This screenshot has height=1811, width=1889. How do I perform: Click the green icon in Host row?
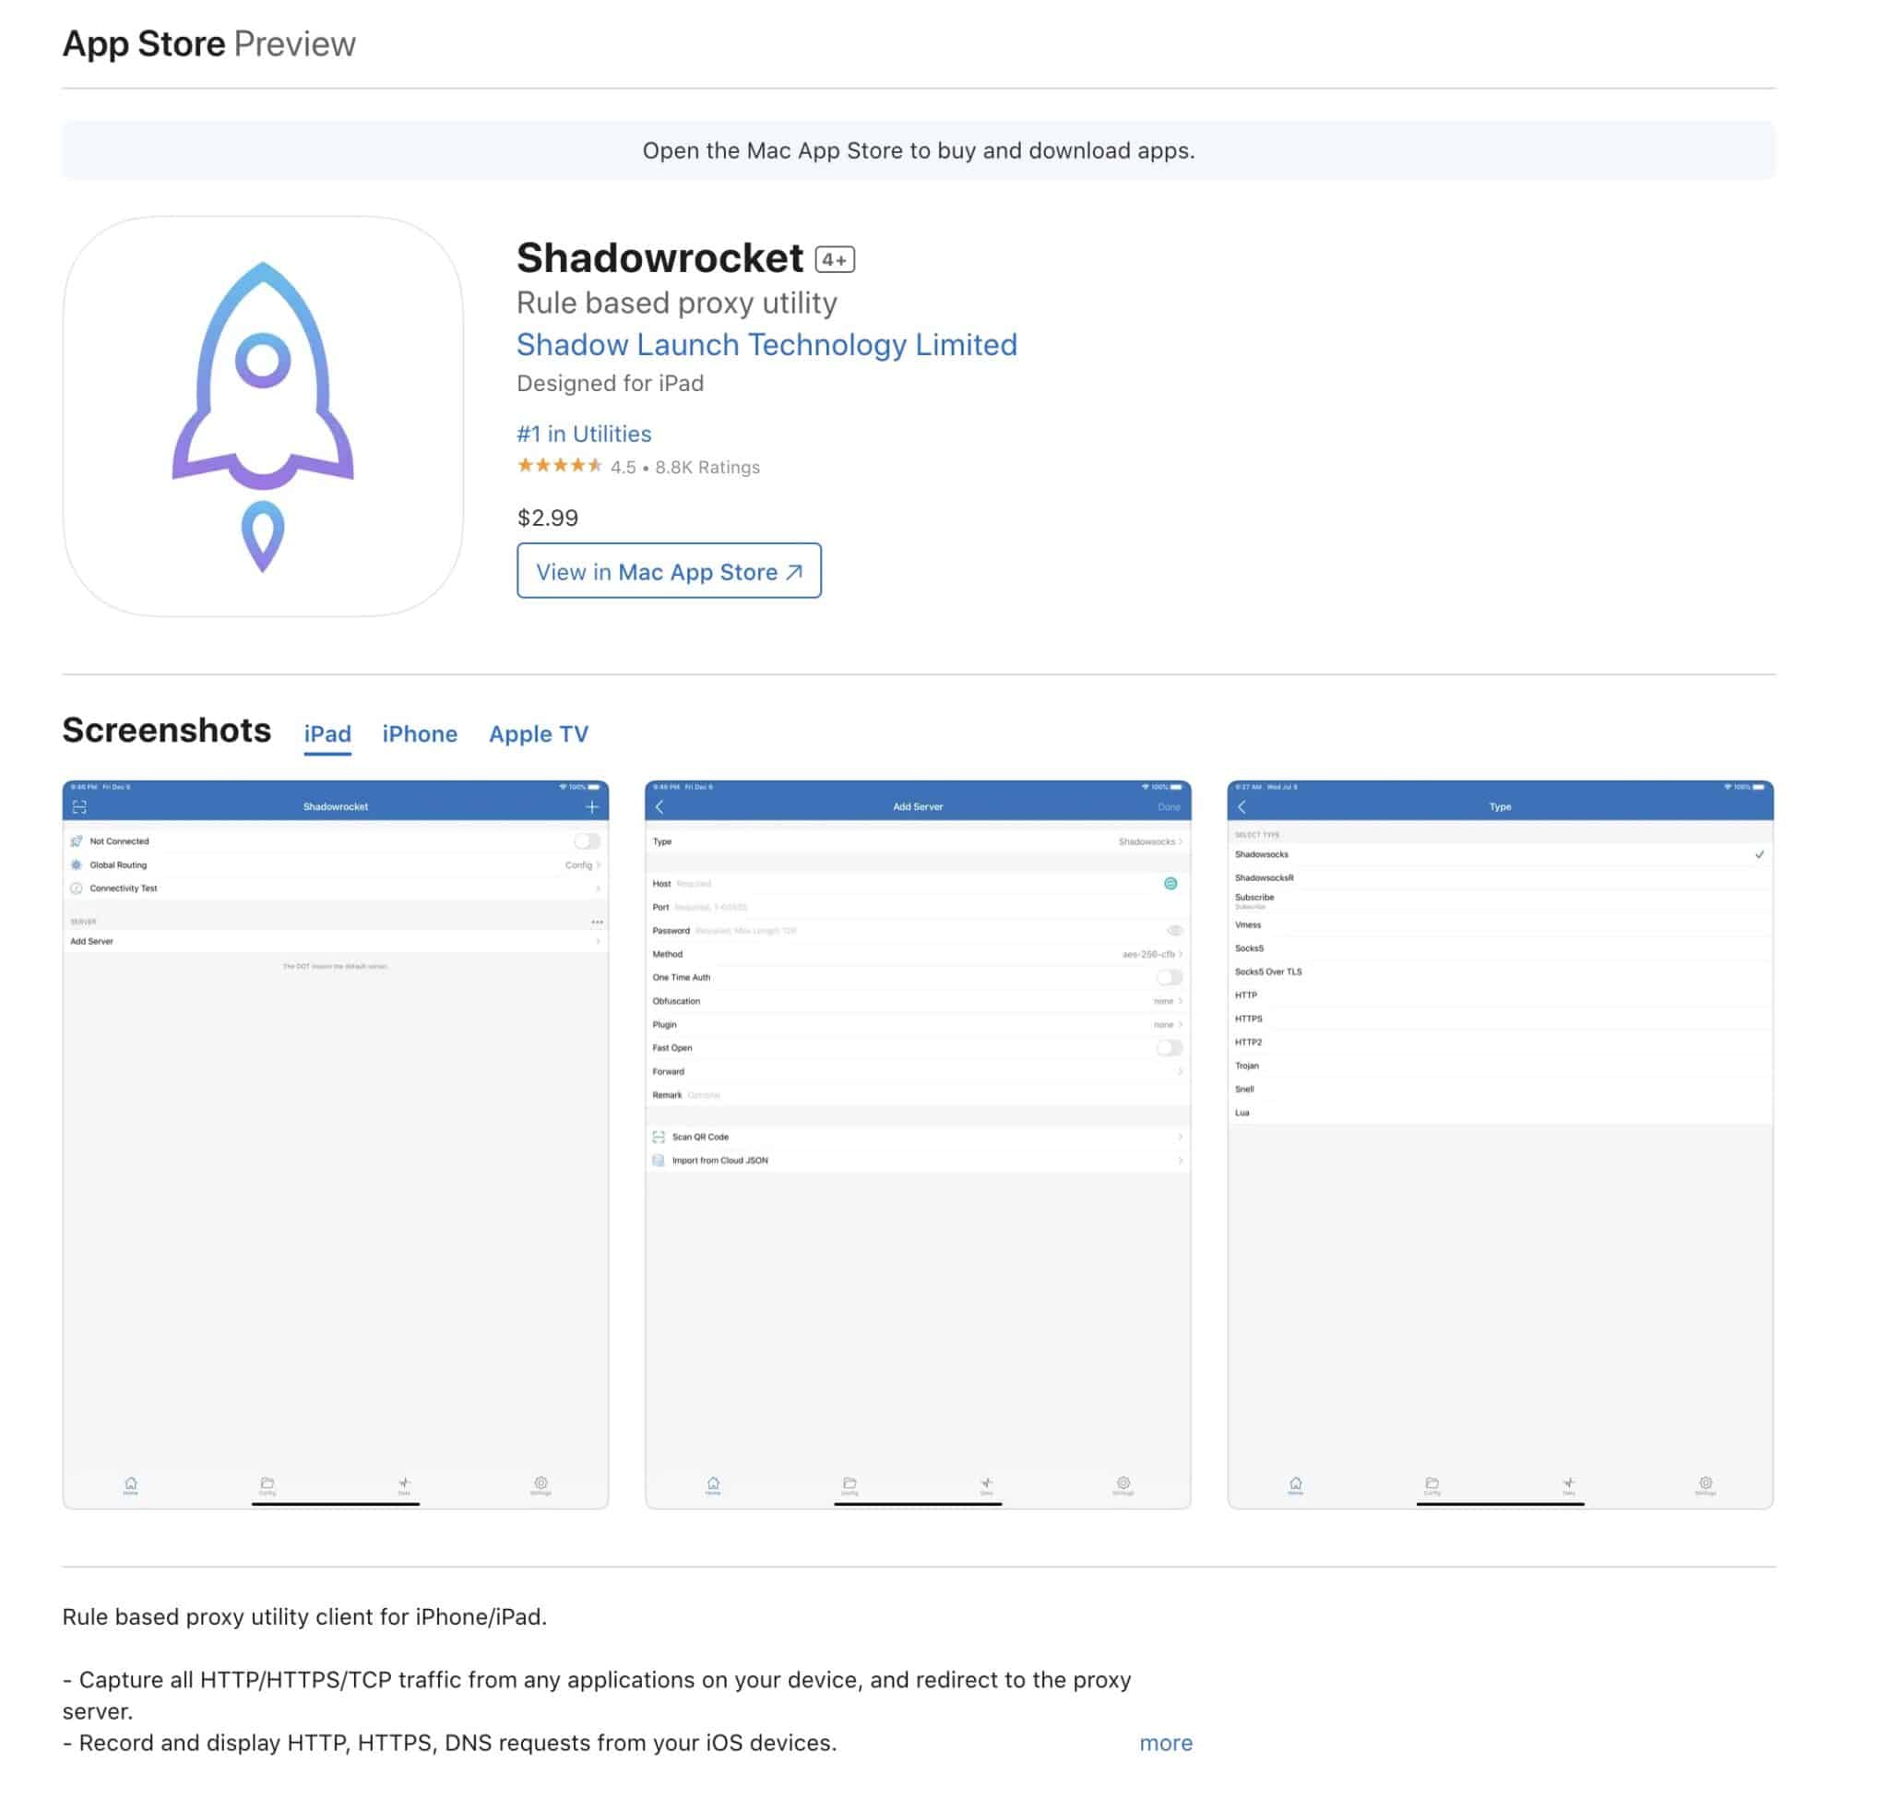pyautogui.click(x=1170, y=883)
